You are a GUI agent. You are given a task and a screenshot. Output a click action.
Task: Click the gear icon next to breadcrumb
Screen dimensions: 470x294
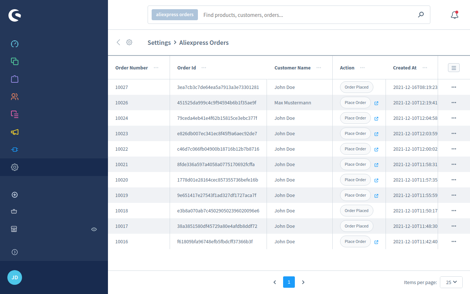[x=129, y=42]
